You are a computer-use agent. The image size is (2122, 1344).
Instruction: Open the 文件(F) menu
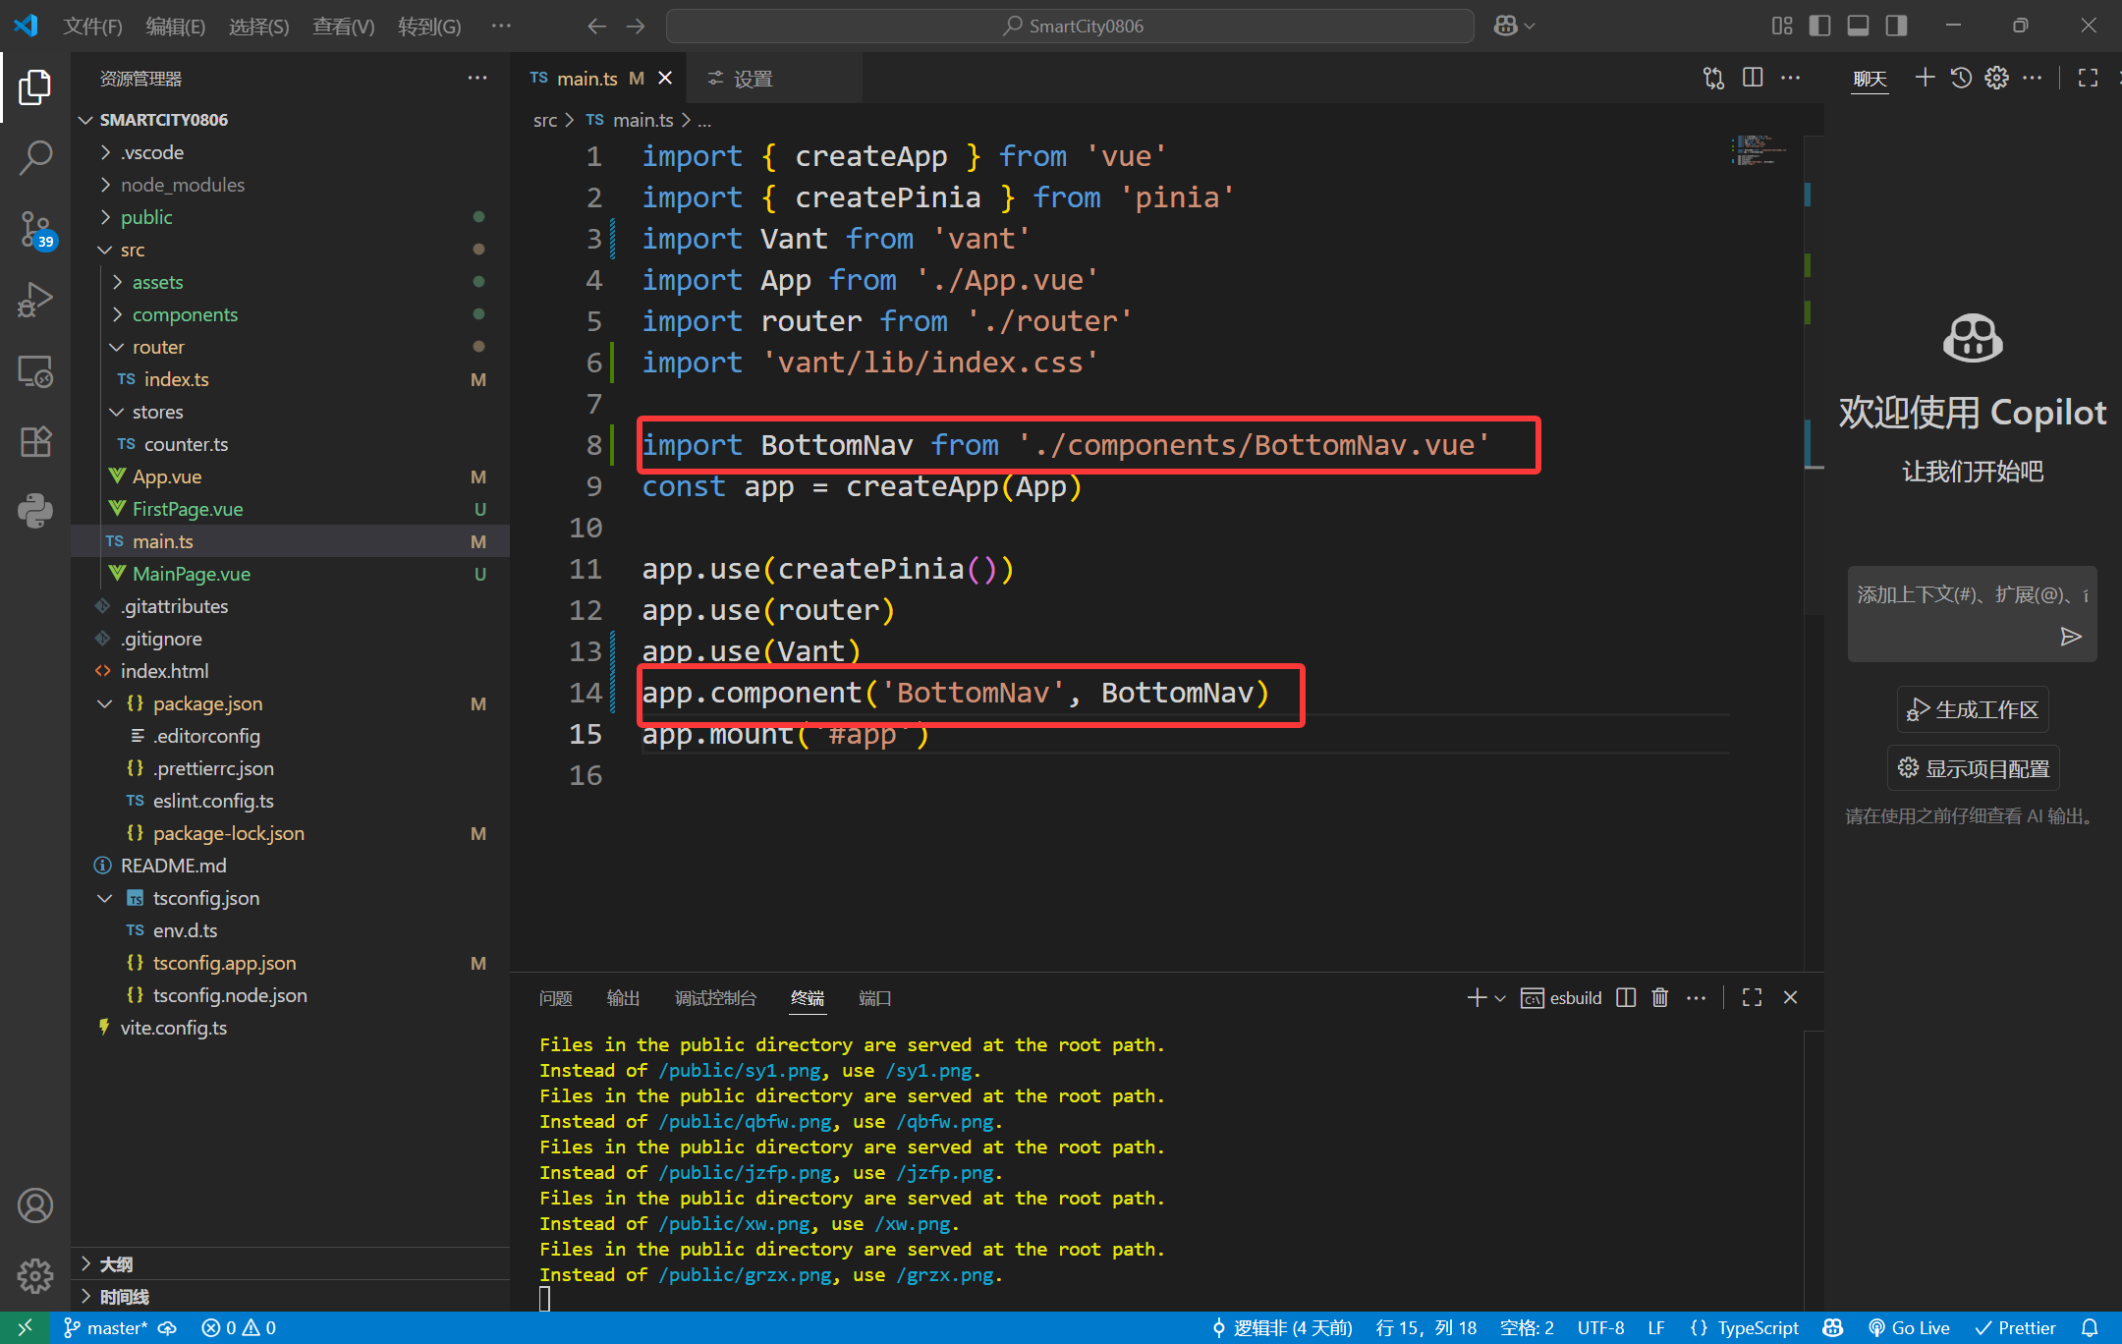tap(92, 26)
